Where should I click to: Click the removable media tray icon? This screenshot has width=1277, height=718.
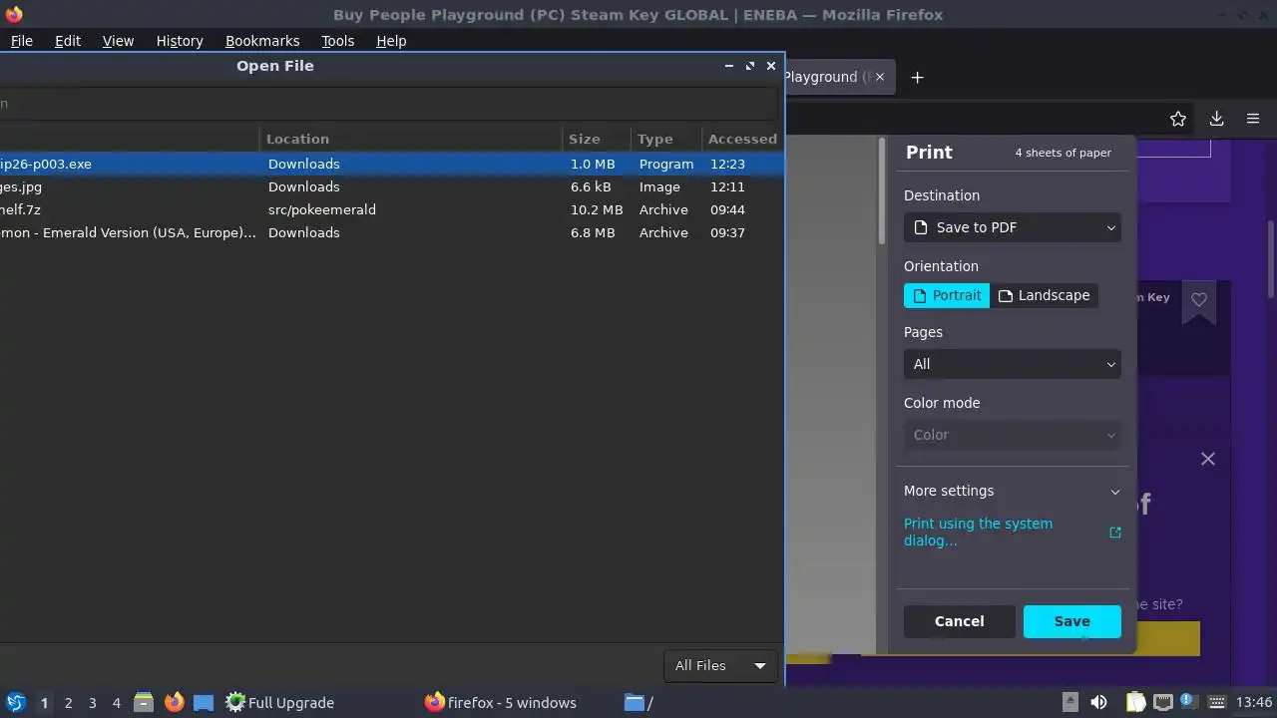click(1069, 702)
